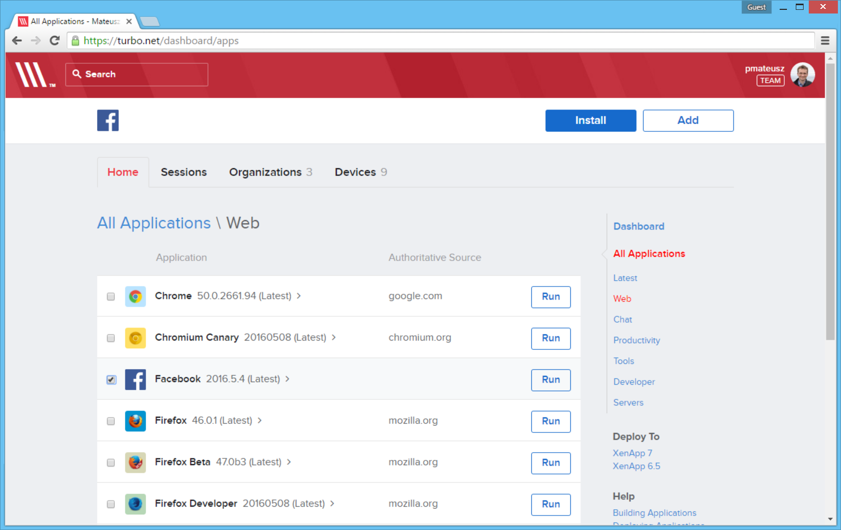Click the Firefox Beta app icon
The height and width of the screenshot is (530, 841).
click(136, 463)
